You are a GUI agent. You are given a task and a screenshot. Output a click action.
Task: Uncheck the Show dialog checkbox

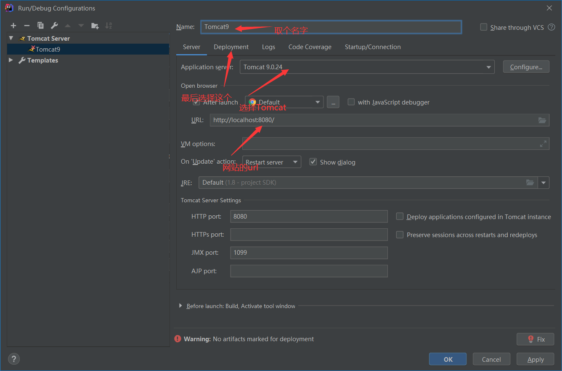coord(313,162)
